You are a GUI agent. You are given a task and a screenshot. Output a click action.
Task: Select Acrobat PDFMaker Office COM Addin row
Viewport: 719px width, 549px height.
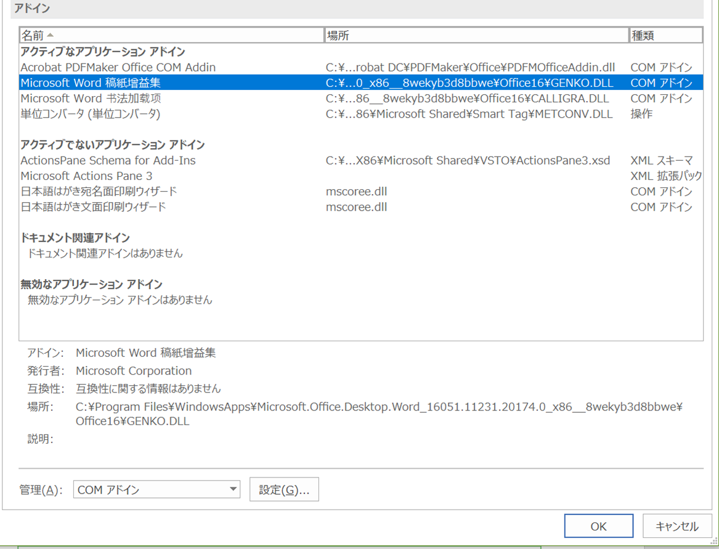361,67
